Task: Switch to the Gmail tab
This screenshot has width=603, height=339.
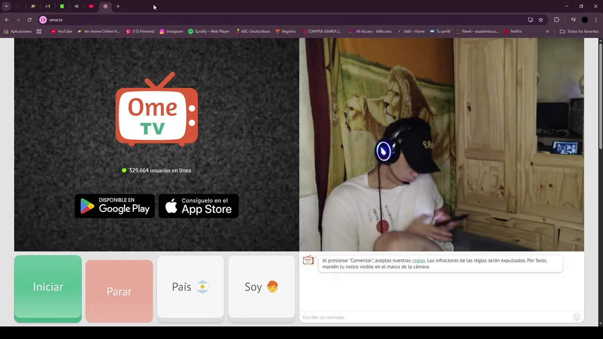Action: (48, 6)
